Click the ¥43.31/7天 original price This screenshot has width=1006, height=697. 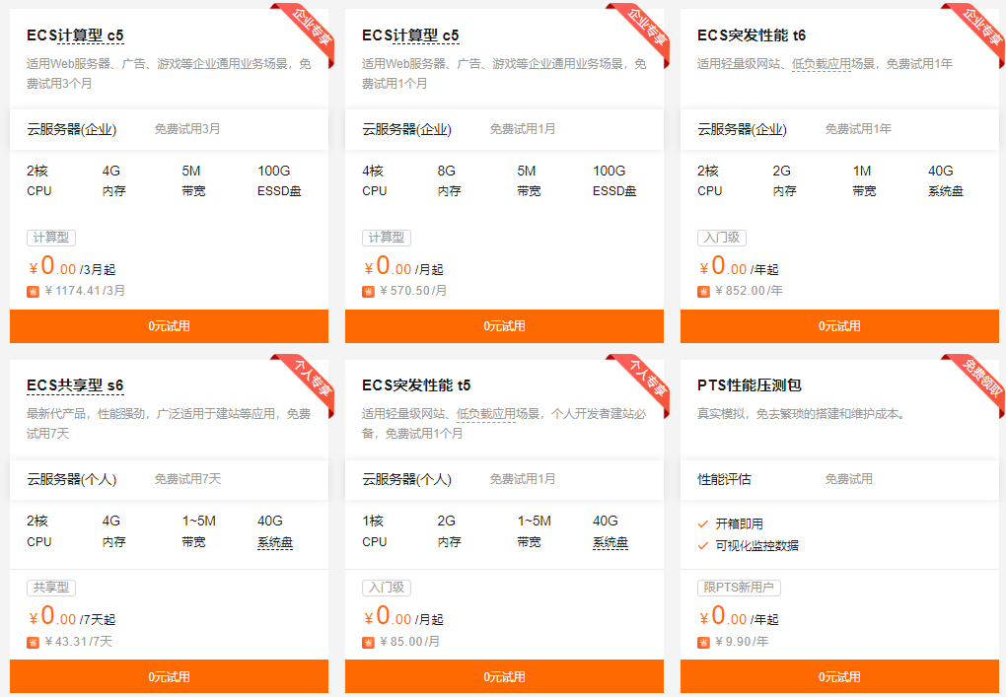coord(79,642)
